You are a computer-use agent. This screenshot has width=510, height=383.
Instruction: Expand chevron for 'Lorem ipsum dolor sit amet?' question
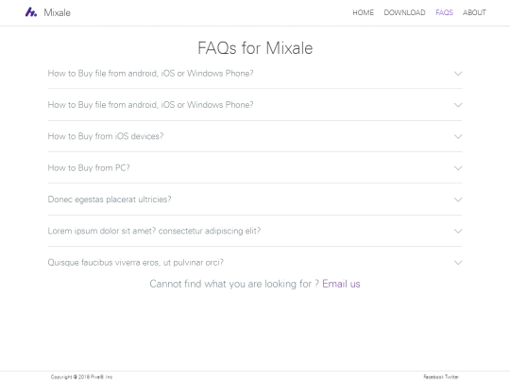458,232
